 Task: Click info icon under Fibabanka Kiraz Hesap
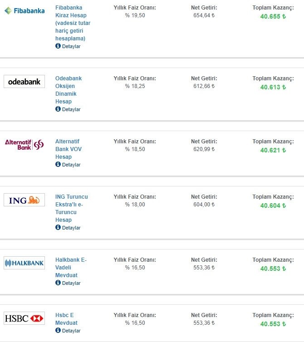(x=58, y=46)
